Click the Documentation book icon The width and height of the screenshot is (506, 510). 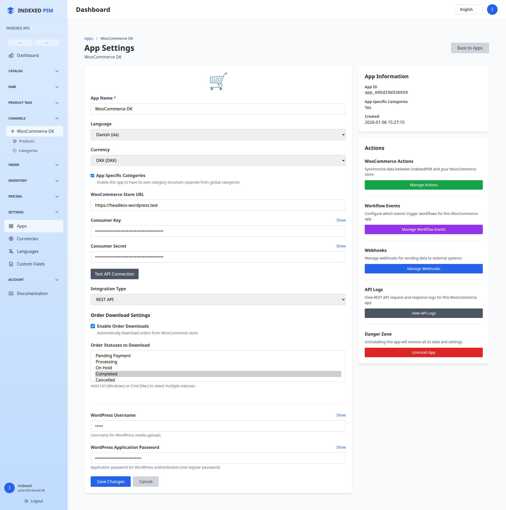pos(11,293)
